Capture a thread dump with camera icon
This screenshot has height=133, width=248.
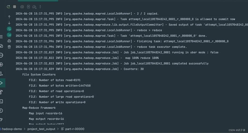coord(22,7)
